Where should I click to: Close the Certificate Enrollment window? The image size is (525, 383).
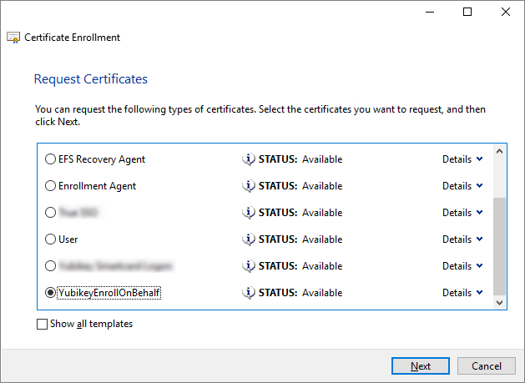point(505,12)
